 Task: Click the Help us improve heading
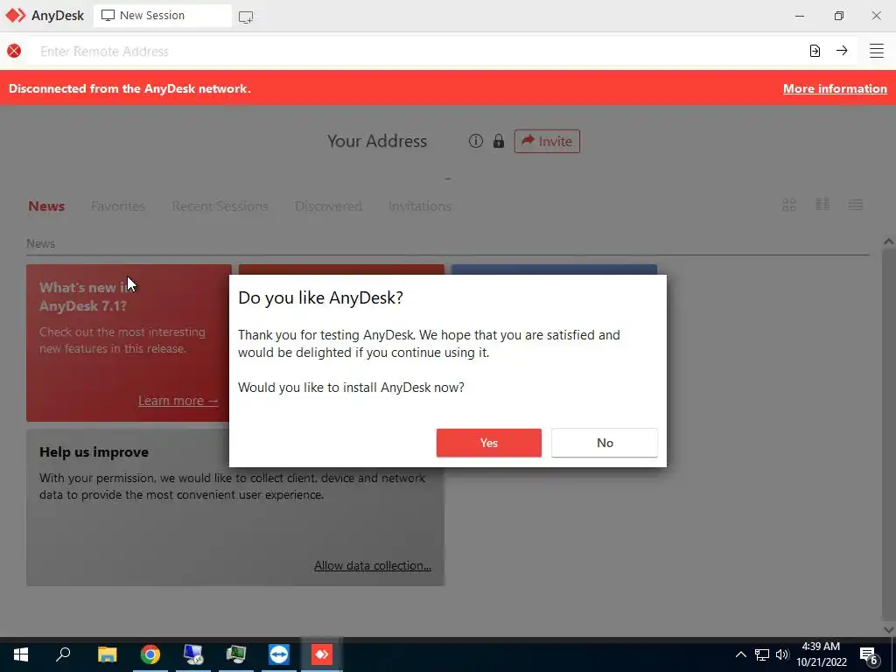coord(94,451)
